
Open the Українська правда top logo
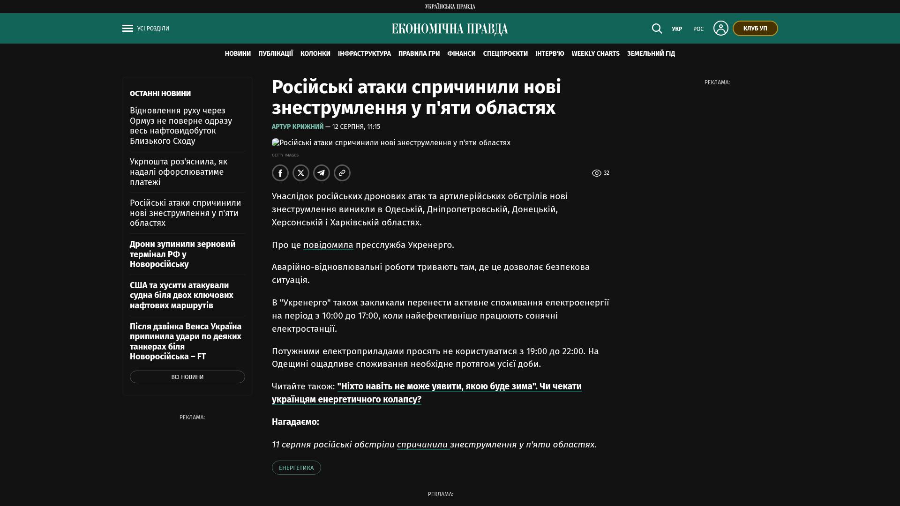click(450, 7)
